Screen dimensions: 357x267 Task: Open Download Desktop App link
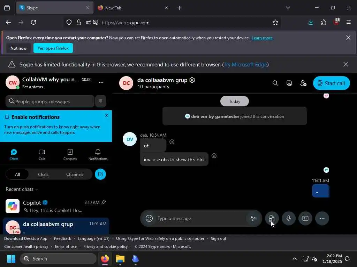(26, 238)
